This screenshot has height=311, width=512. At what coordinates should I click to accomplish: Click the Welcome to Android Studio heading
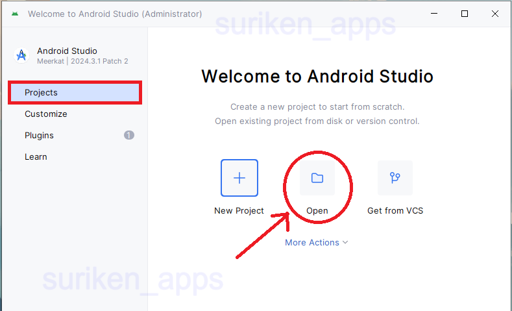point(317,76)
